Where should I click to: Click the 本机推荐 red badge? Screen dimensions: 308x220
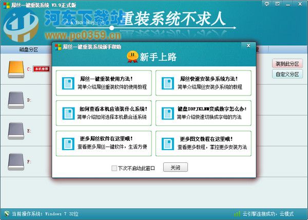(x=41, y=69)
